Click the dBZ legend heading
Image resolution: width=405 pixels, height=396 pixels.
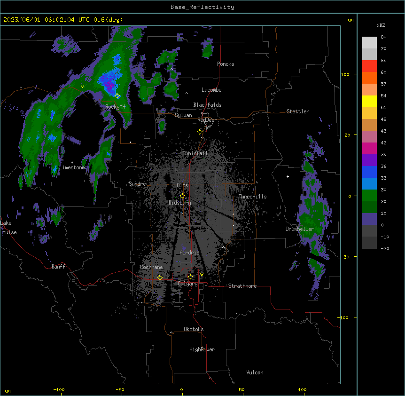(381, 25)
